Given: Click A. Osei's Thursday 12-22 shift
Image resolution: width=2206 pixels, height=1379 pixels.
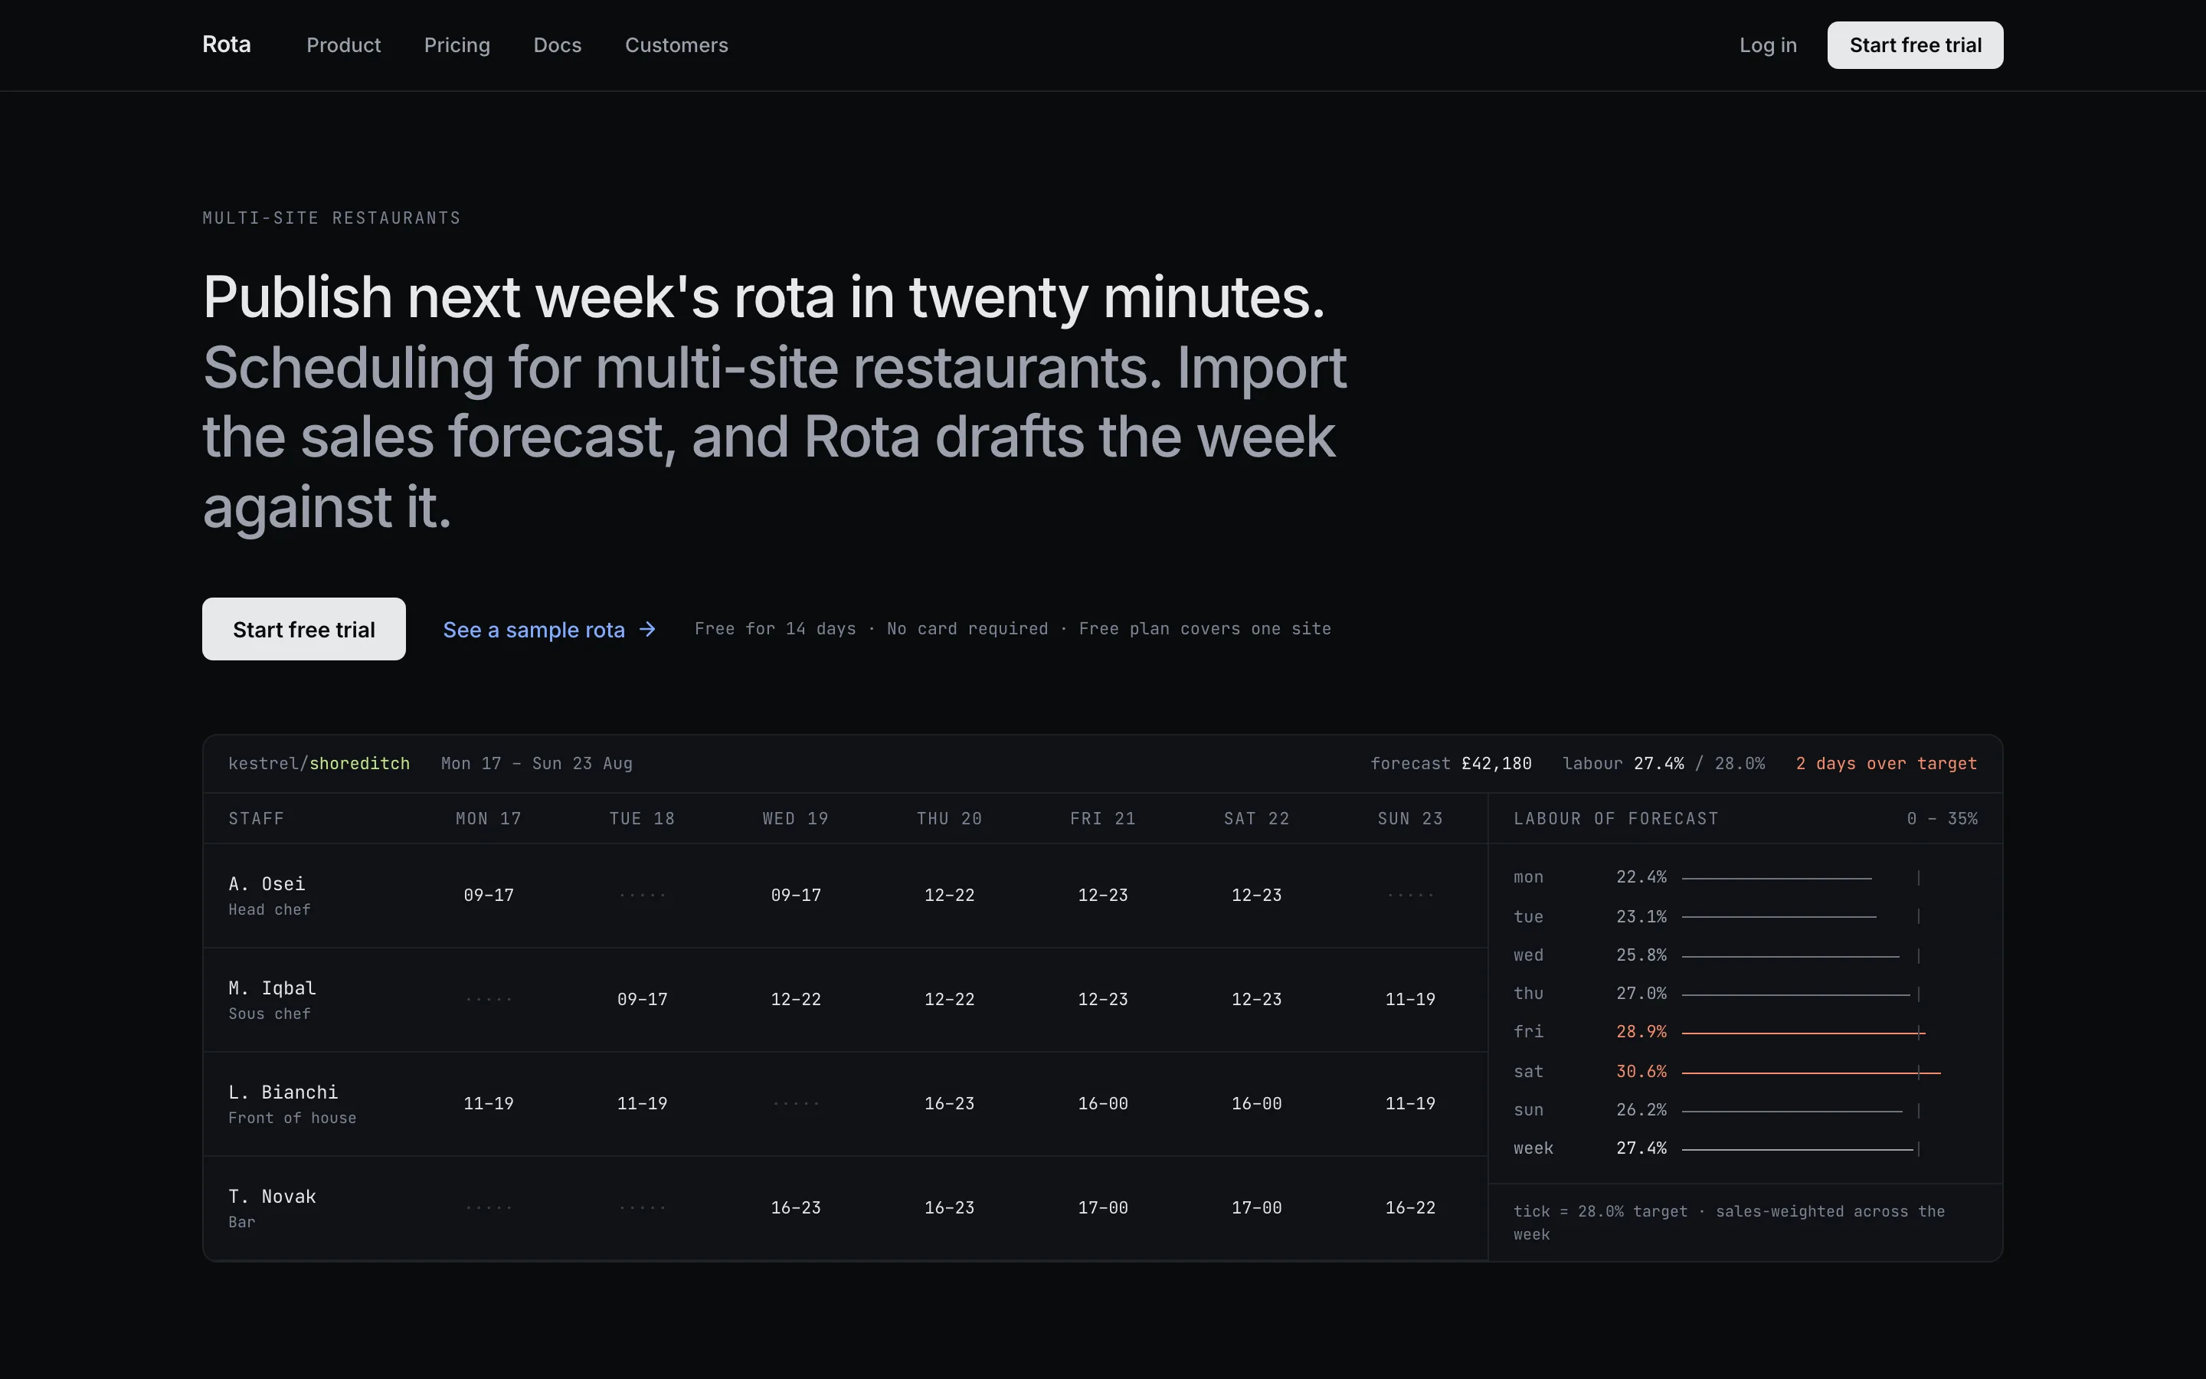Looking at the screenshot, I should click(x=949, y=895).
